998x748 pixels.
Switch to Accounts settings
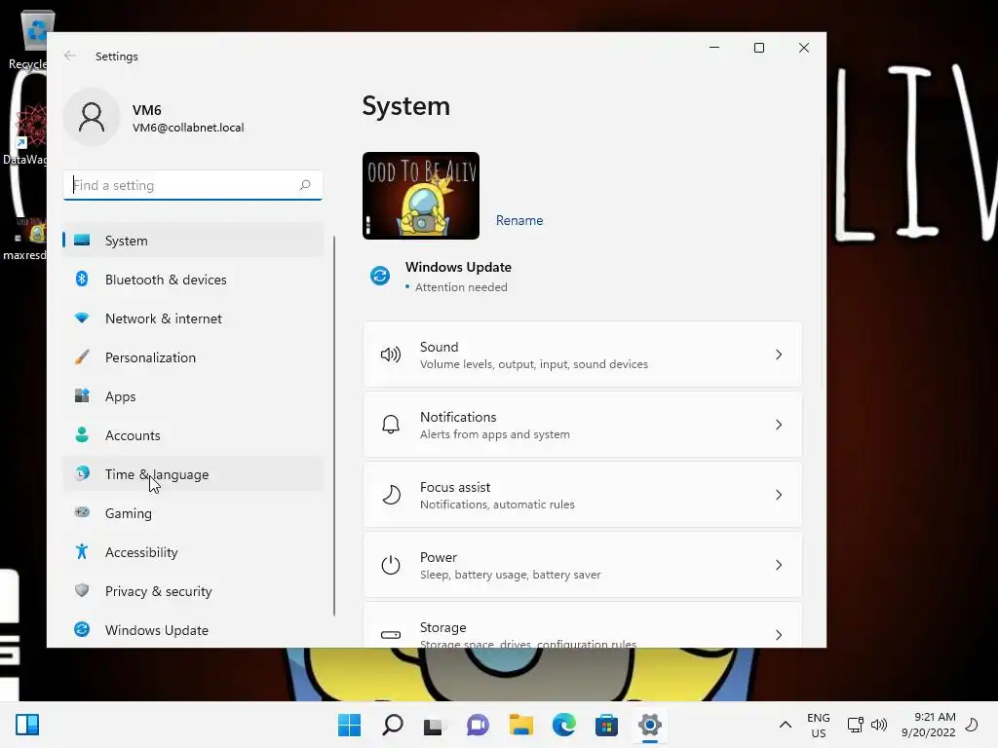coord(193,435)
